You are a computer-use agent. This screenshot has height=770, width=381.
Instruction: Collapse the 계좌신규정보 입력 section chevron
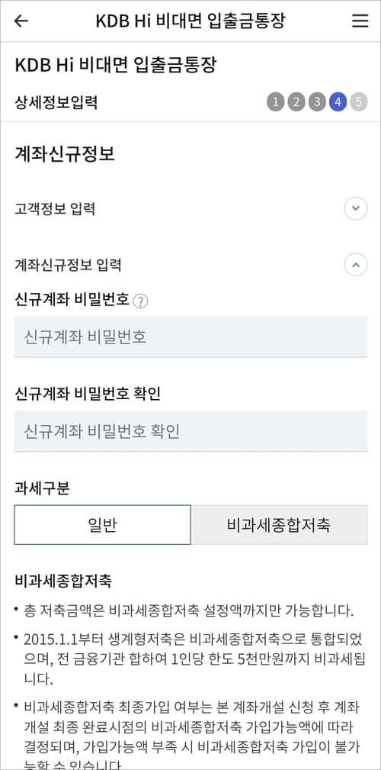click(x=356, y=265)
